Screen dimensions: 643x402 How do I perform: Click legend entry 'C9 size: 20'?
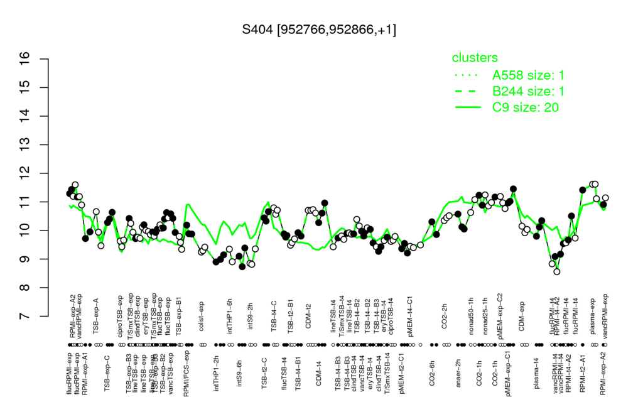526,107
